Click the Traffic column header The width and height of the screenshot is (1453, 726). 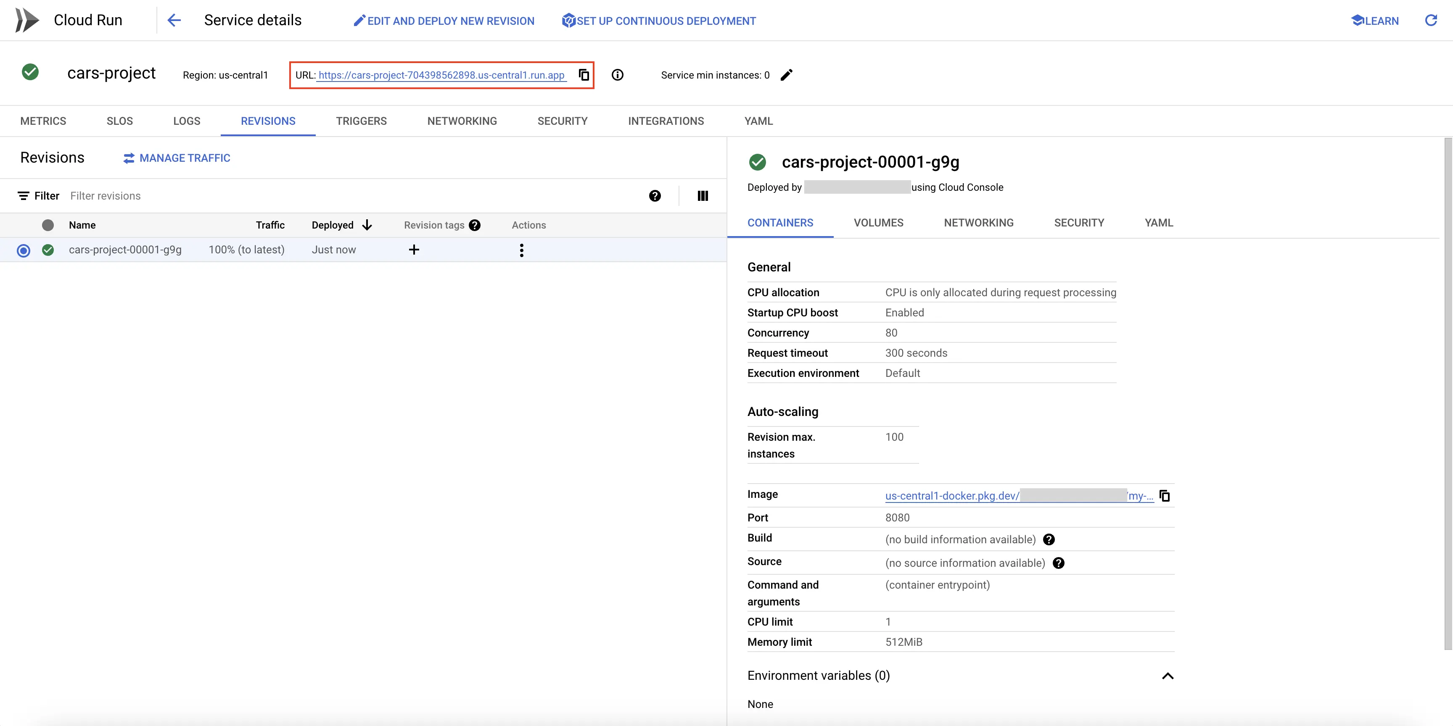tap(270, 225)
